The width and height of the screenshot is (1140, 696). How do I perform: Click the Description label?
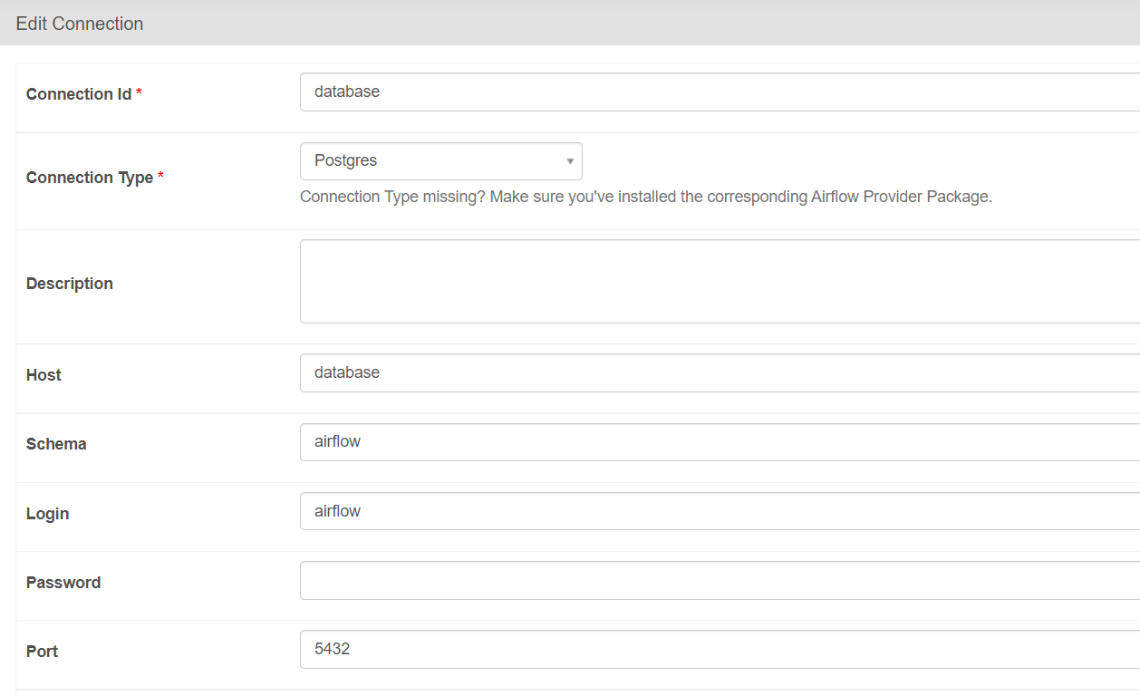[70, 284]
